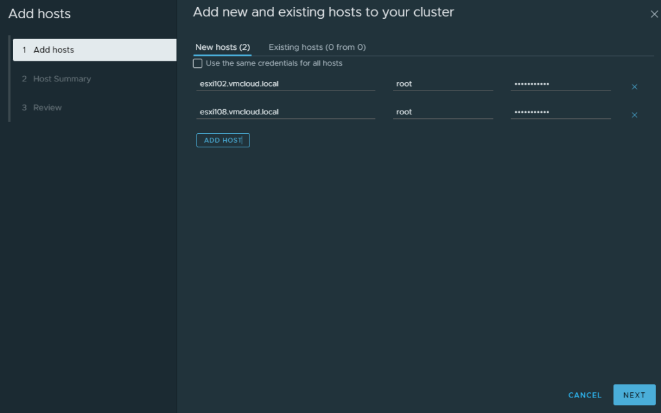Click the Add hosts sidebar heading
The image size is (661, 413).
[39, 14]
